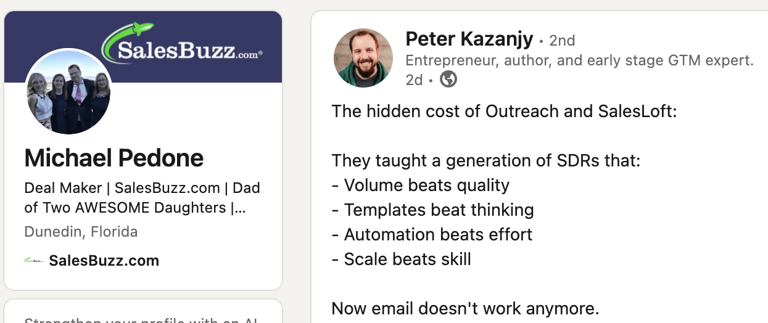
Task: Click the Dunedin, Florida location text
Action: click(81, 232)
